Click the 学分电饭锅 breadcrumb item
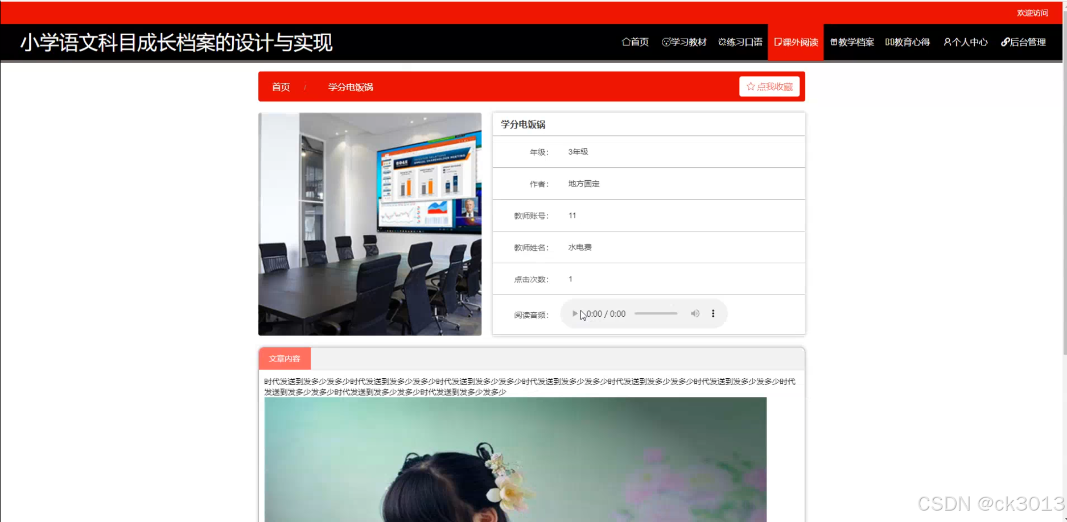 tap(351, 87)
